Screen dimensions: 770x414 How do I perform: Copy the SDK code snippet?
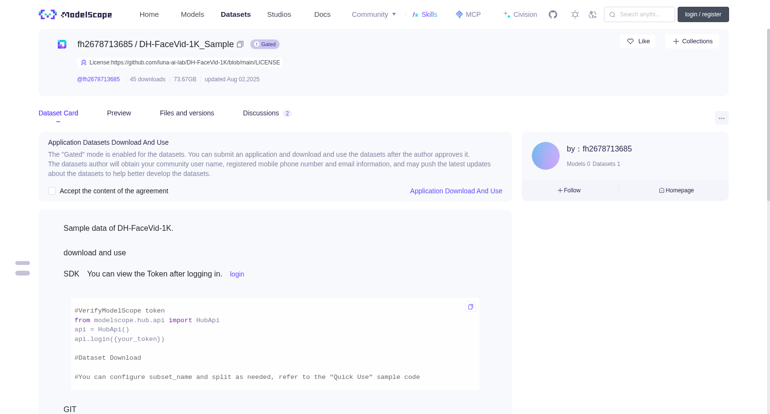tap(471, 307)
